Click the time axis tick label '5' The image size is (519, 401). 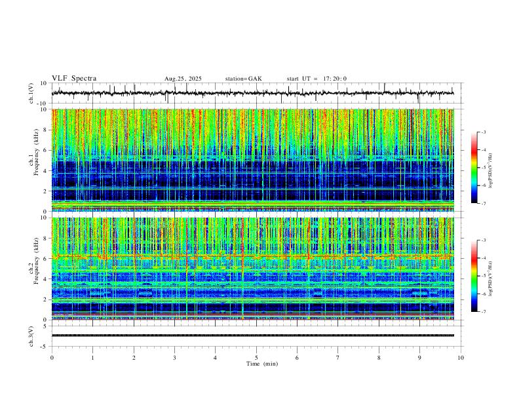(256, 358)
